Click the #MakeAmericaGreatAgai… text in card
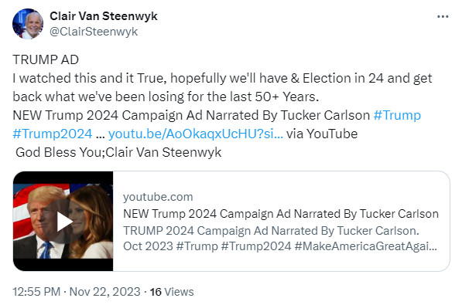The width and height of the screenshot is (462, 305). (365, 246)
